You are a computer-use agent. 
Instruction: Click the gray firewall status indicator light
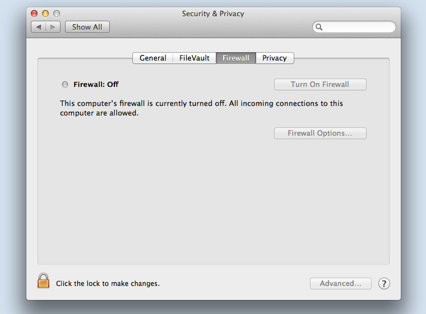pos(65,84)
